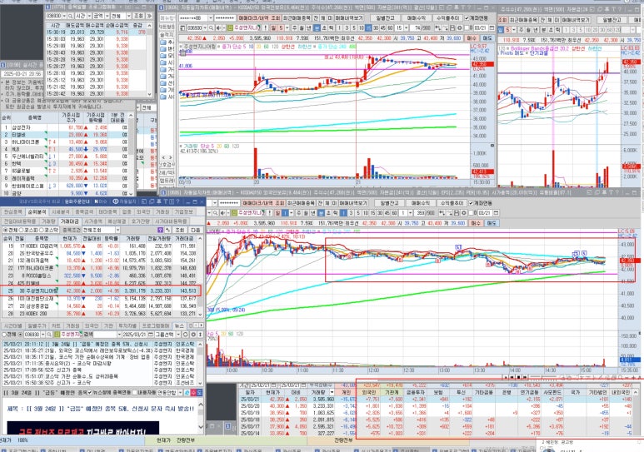Open the 연동안함 dropdown in news panel

coord(180,392)
